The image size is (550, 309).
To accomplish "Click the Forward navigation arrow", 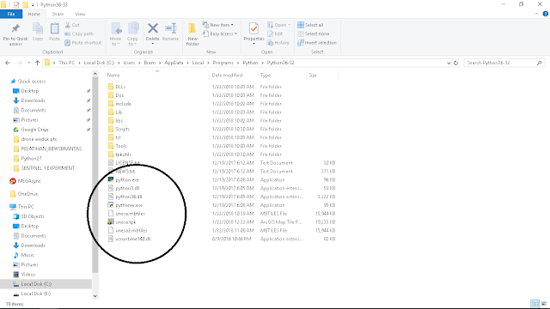I will point(19,63).
